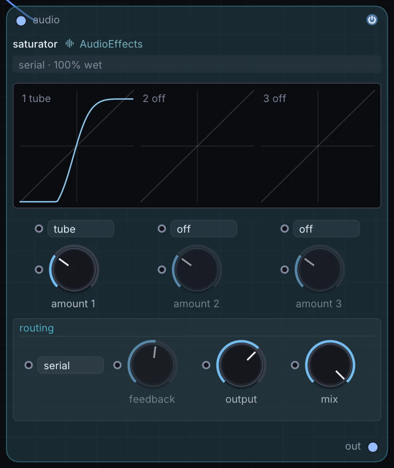The image size is (394, 468).
Task: Open the stage 3 off type dropdown
Action: [x=326, y=229]
